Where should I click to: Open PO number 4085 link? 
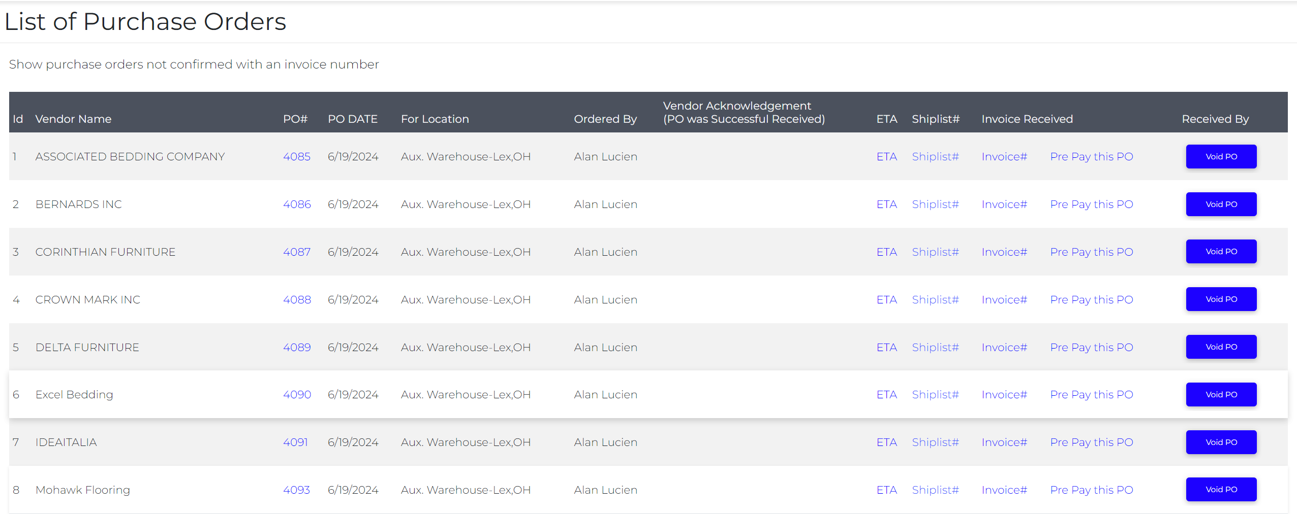point(296,156)
